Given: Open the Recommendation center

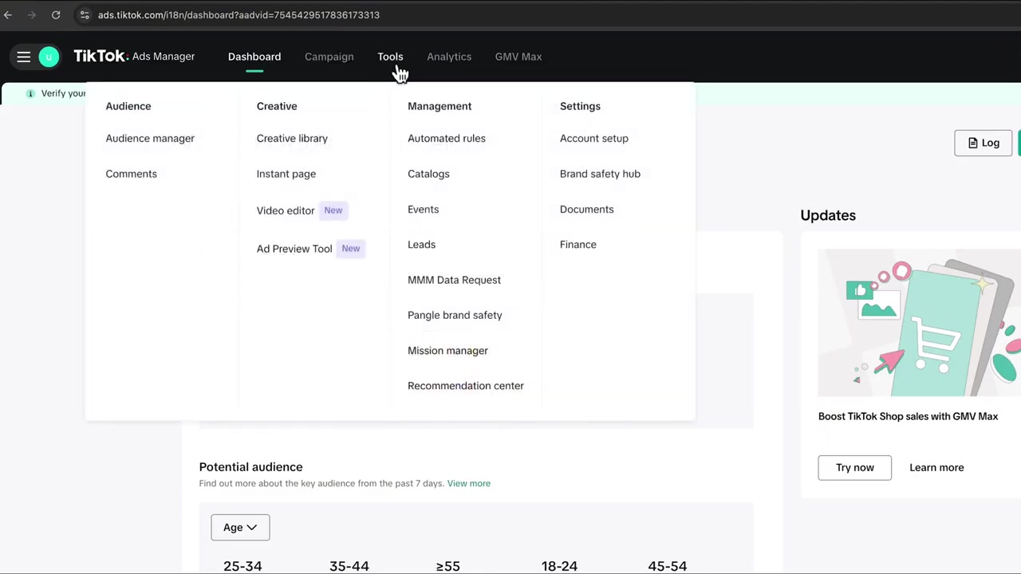Looking at the screenshot, I should pyautogui.click(x=466, y=386).
